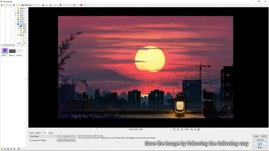Click the right scroll arrow below the folder tree
269x151 pixels.
coord(22,45)
